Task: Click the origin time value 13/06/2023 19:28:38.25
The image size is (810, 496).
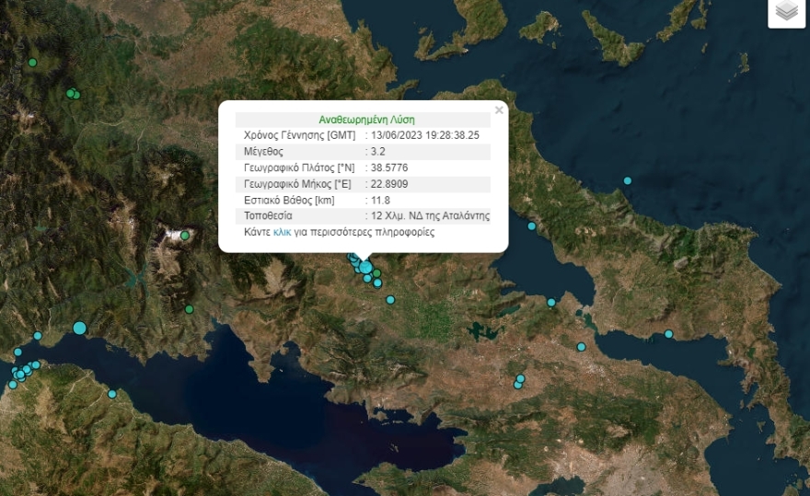Action: (425, 135)
